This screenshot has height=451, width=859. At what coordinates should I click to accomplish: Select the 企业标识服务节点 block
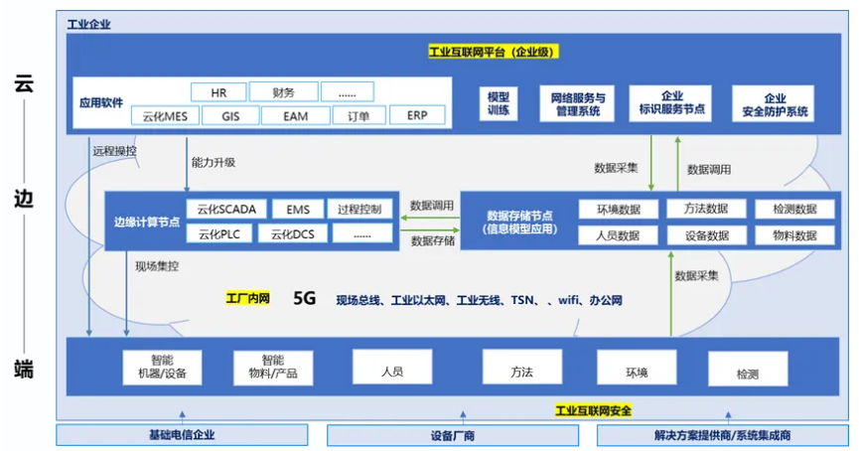671,104
